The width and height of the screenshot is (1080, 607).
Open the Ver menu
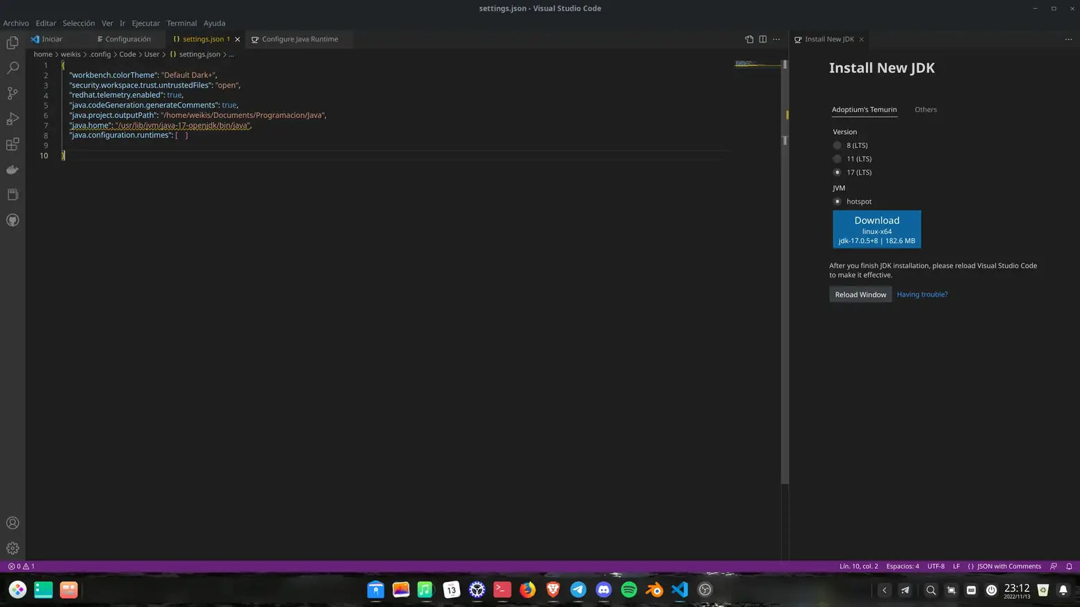point(107,23)
